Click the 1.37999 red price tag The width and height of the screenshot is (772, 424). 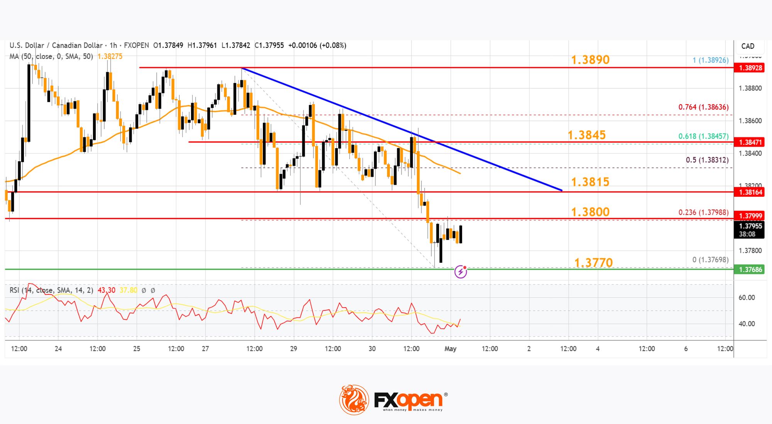pyautogui.click(x=750, y=216)
